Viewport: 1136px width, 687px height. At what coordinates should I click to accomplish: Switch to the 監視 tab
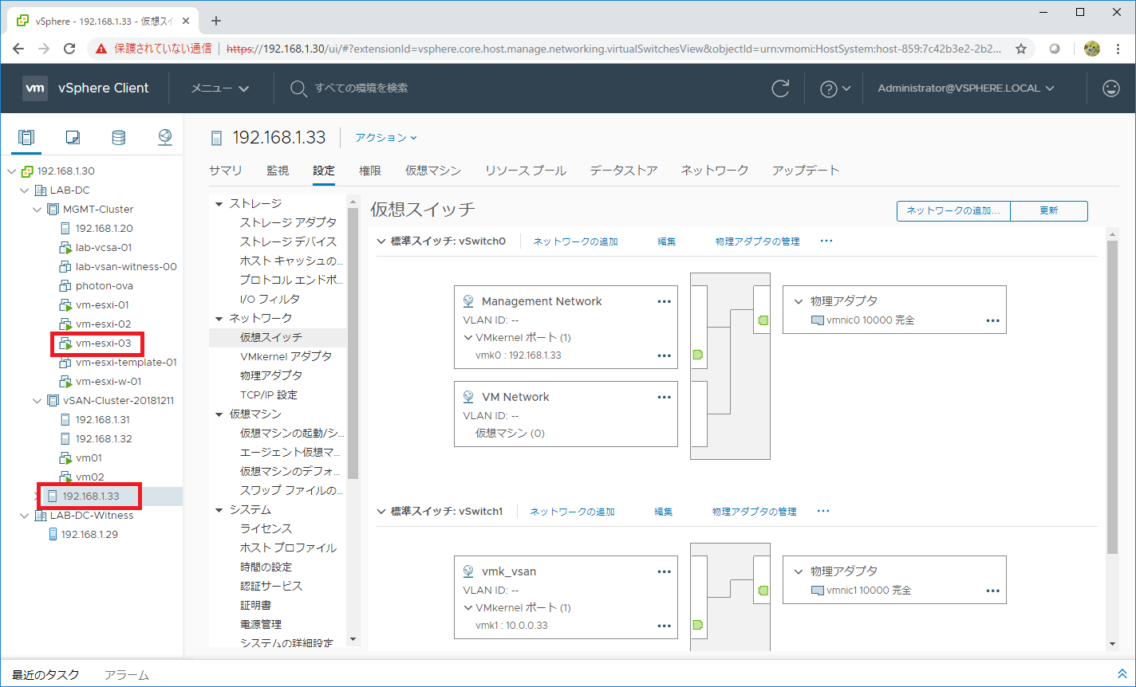278,171
